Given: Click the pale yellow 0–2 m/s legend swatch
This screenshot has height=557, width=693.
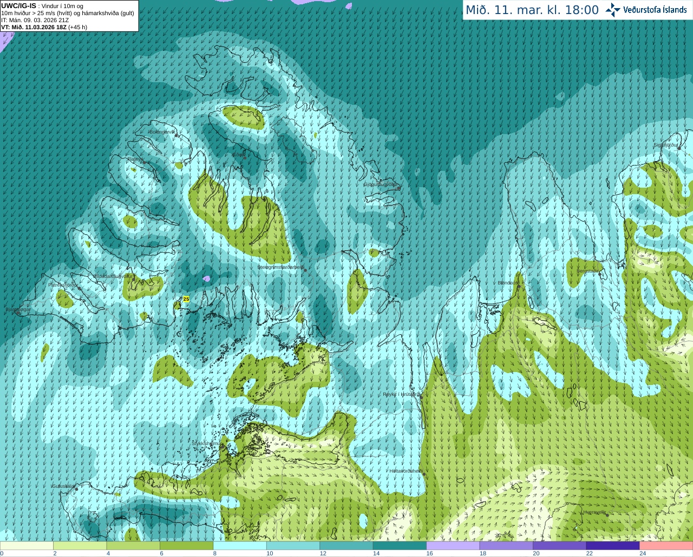Looking at the screenshot, I should 27,546.
